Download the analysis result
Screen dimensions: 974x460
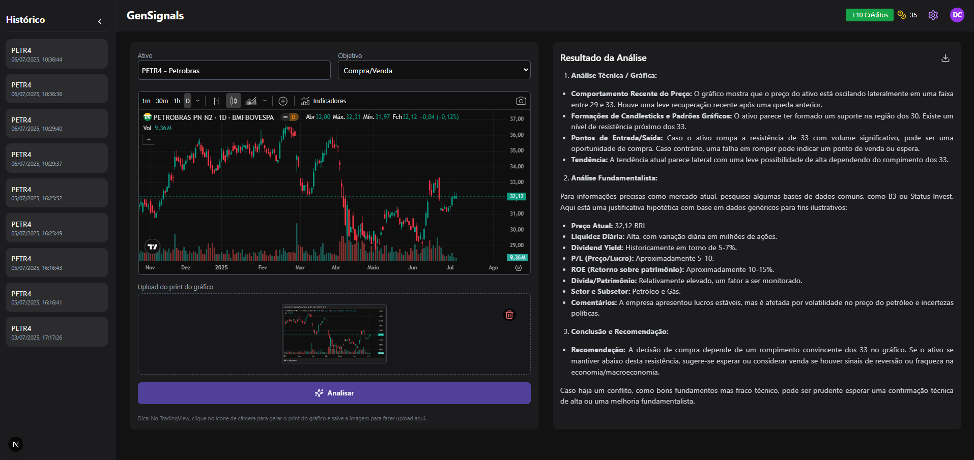[946, 57]
